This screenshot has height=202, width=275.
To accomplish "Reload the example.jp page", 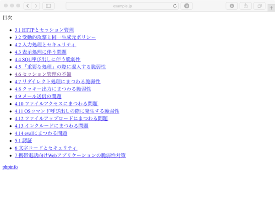I will pos(175,6).
